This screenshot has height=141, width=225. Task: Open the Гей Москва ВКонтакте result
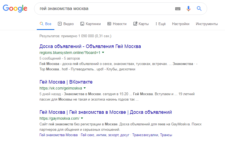pyautogui.click(x=66, y=82)
